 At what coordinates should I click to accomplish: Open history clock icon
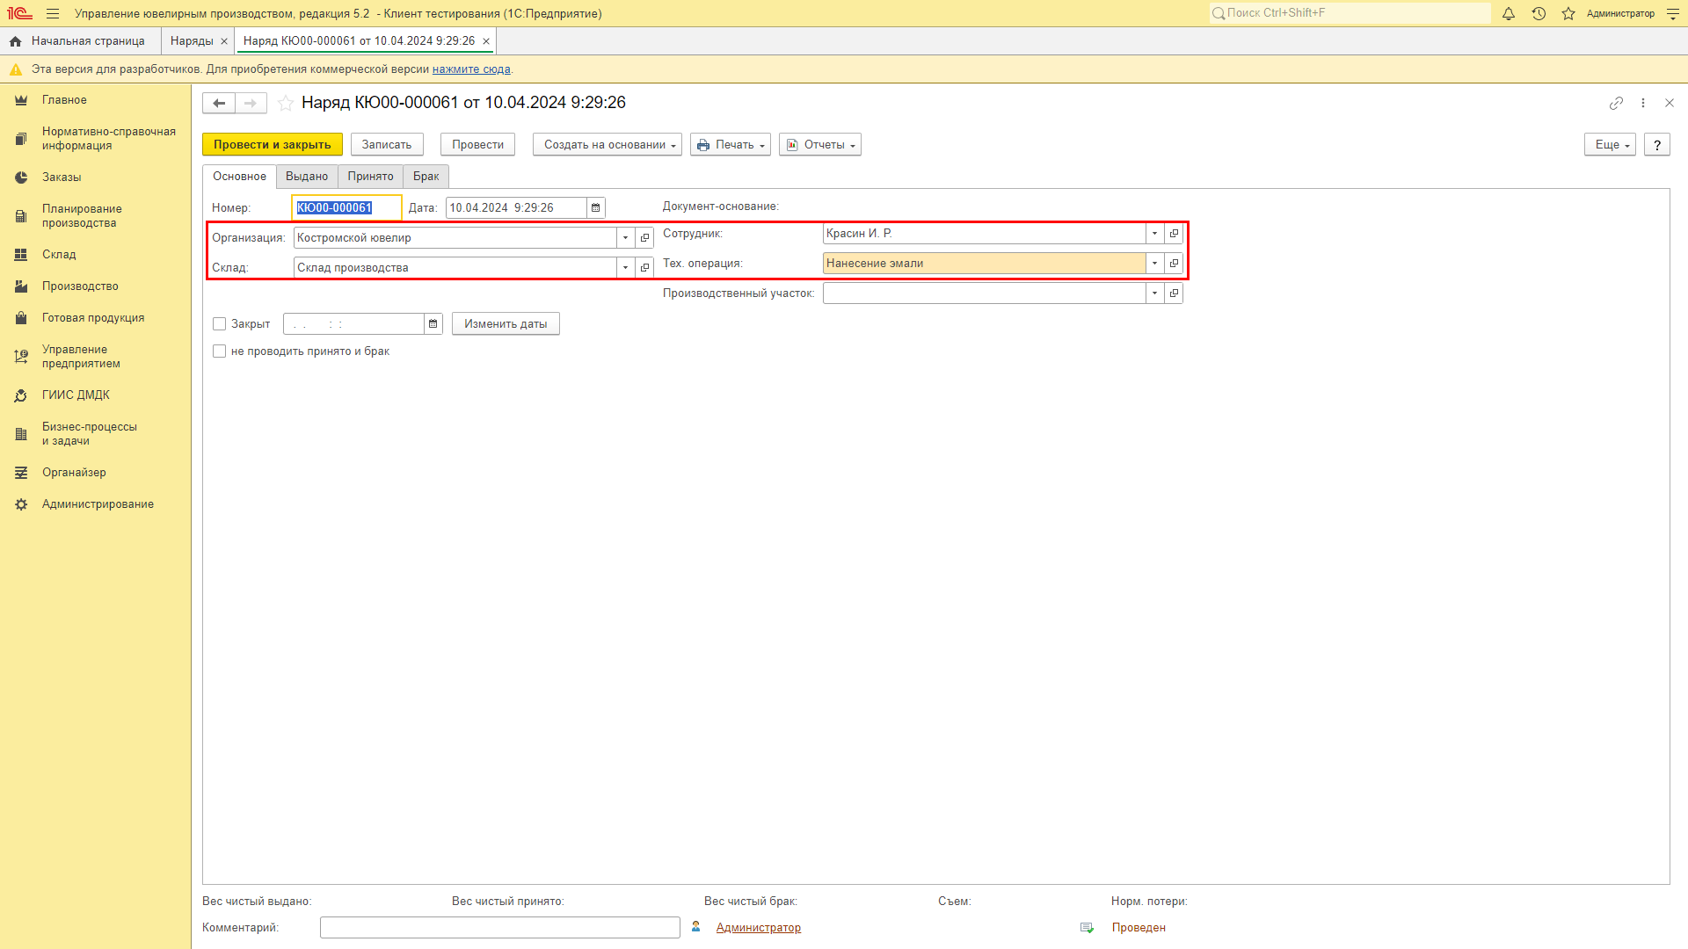click(1539, 14)
